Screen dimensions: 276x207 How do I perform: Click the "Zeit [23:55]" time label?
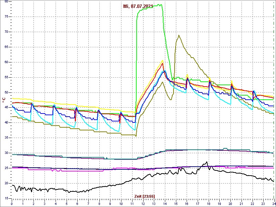145,196
